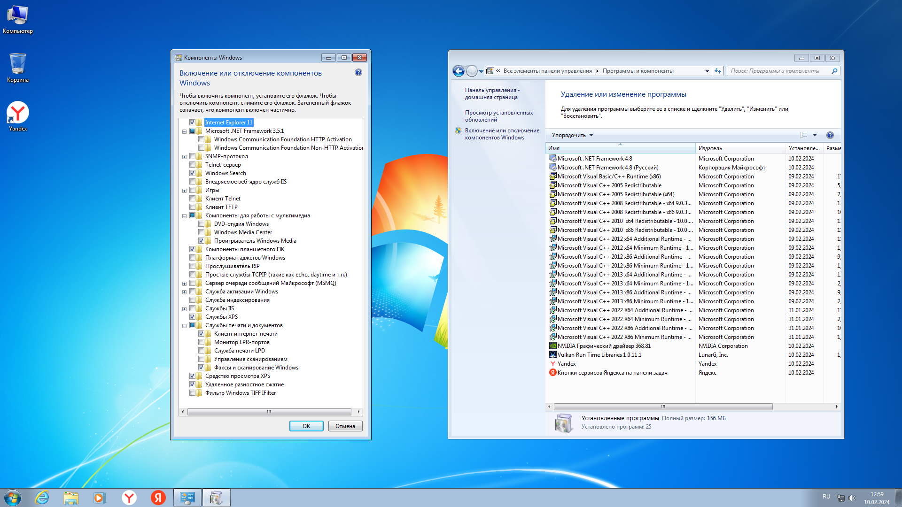Click the view mode icon in toolbar
902x507 pixels.
pos(804,135)
